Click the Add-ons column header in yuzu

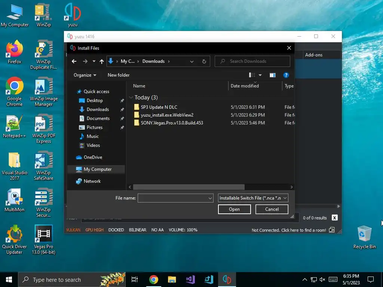(314, 55)
